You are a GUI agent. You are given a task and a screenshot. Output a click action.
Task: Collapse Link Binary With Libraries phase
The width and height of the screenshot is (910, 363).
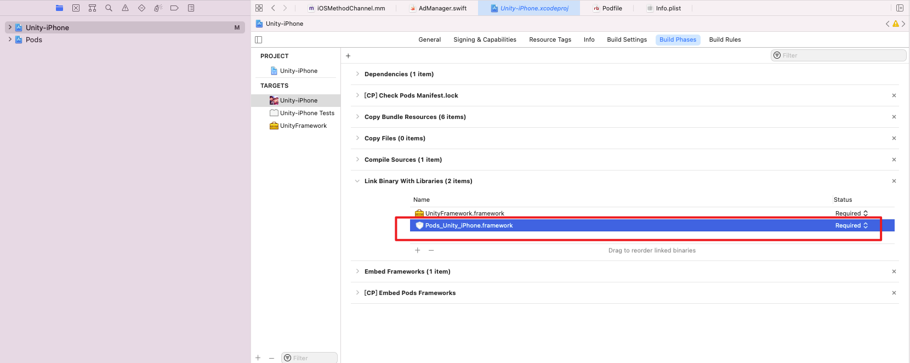click(357, 181)
